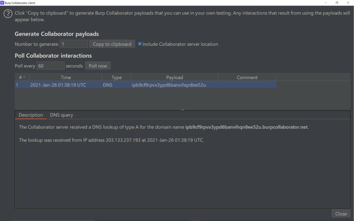Sort by the # column header

(x=22, y=77)
